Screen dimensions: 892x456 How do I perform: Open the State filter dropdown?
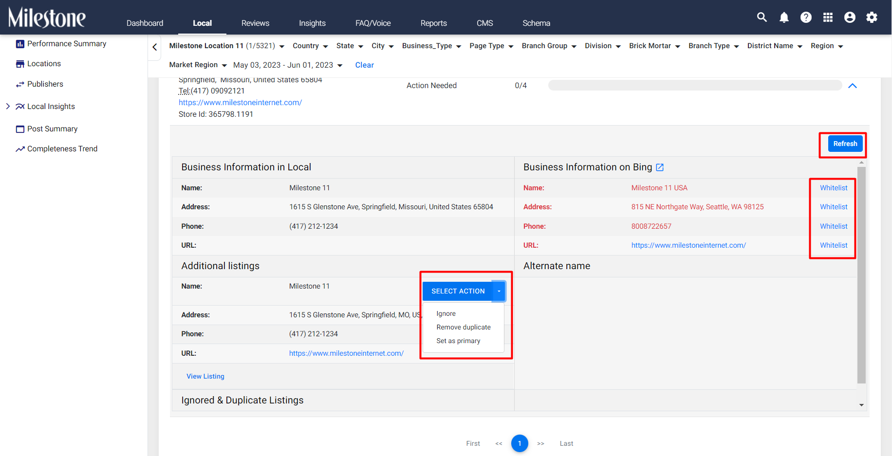tap(350, 46)
